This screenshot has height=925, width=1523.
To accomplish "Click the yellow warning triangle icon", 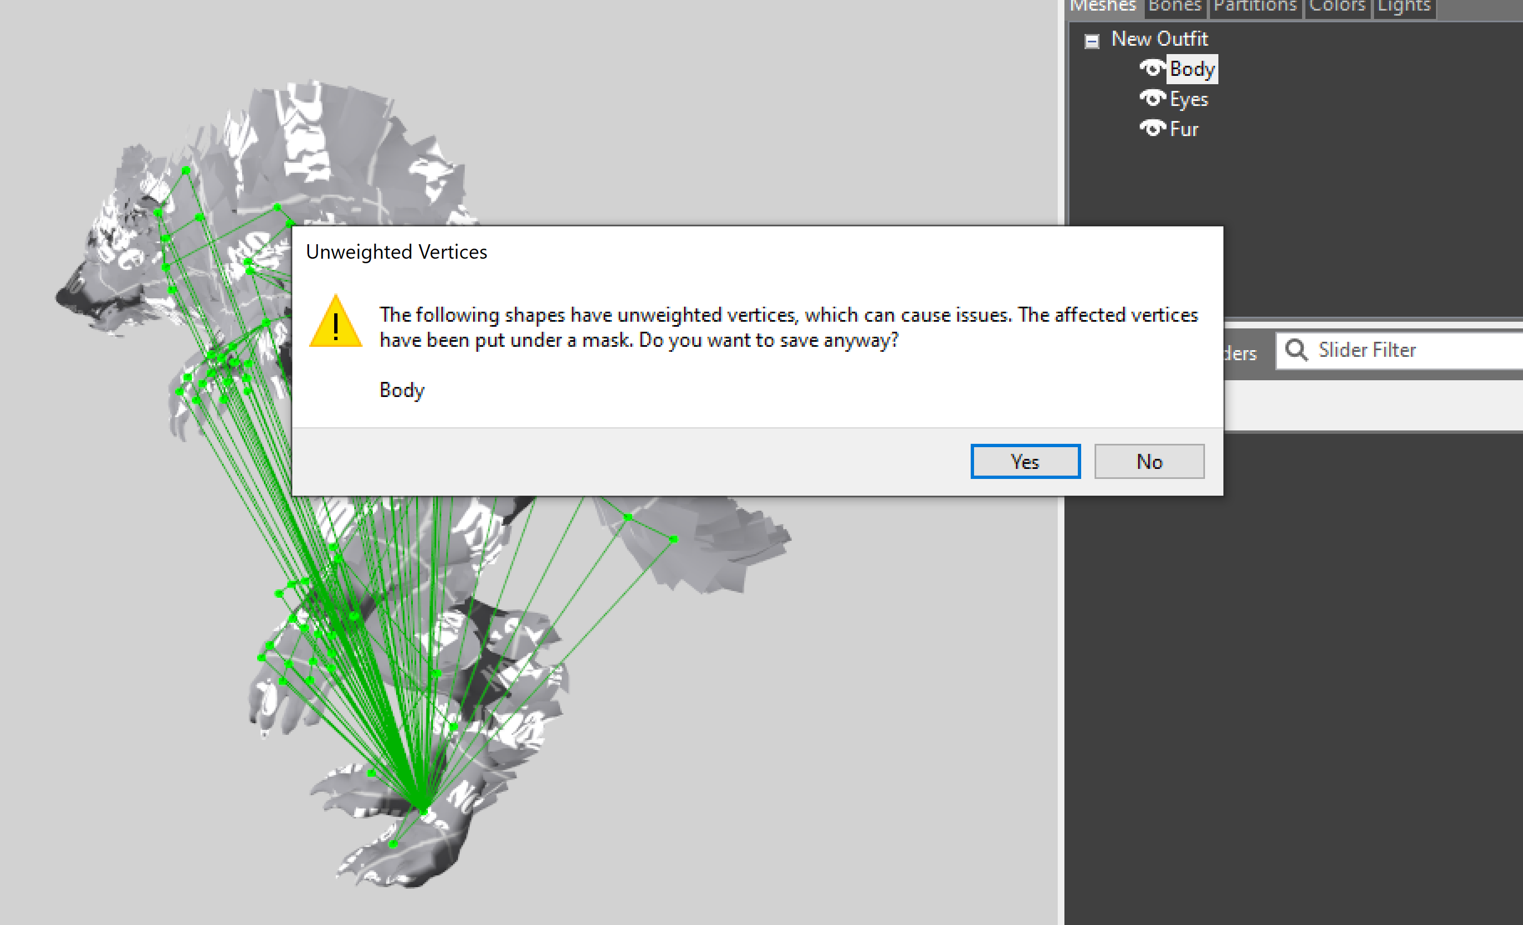I will (x=336, y=322).
